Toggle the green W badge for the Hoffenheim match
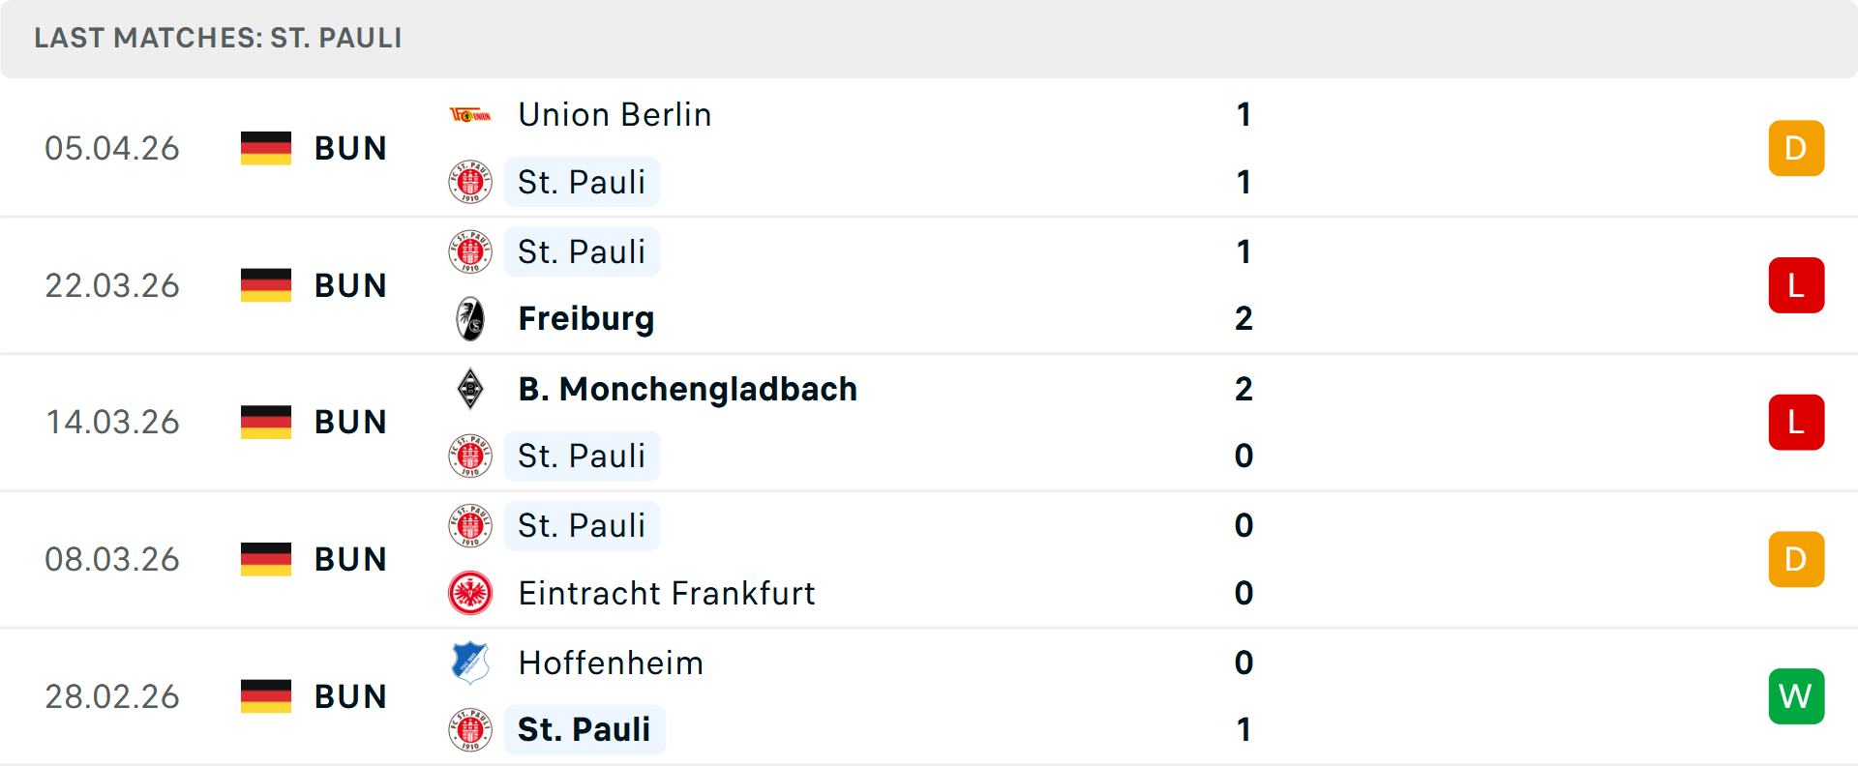The height and width of the screenshot is (766, 1858). (1796, 695)
